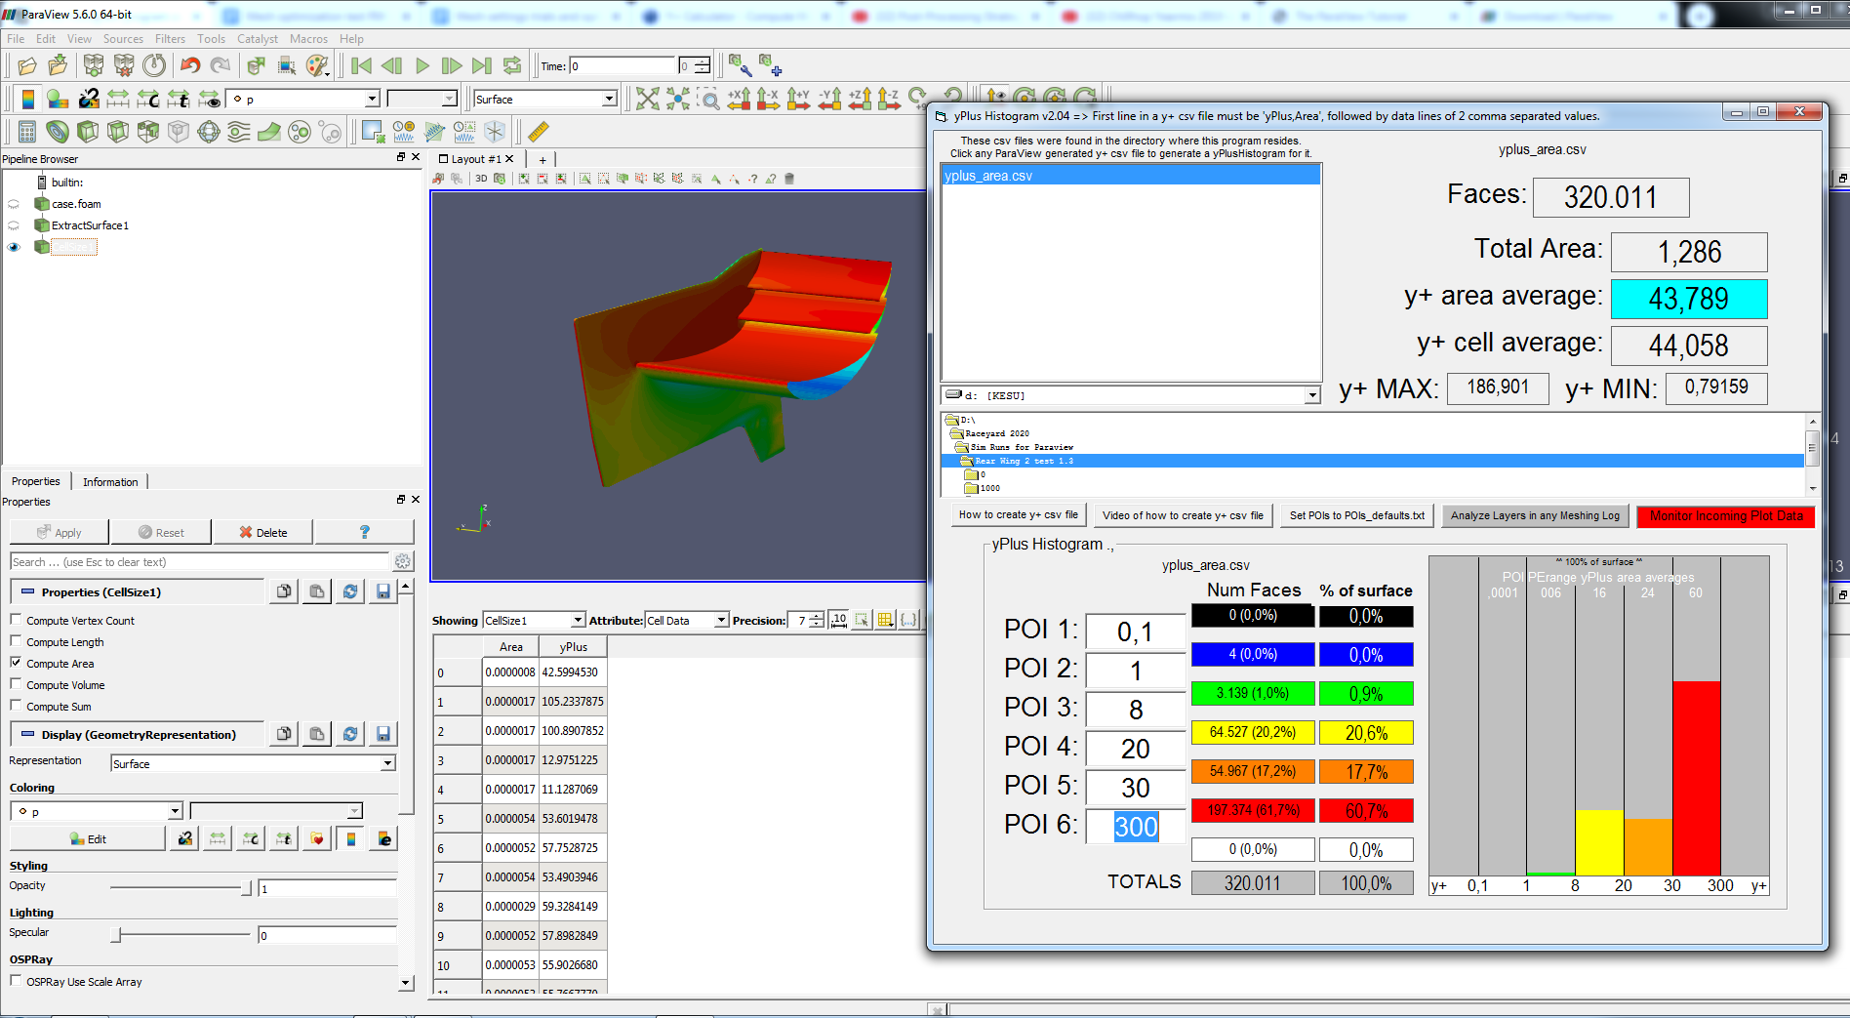Switch to the Information tab

(x=110, y=482)
